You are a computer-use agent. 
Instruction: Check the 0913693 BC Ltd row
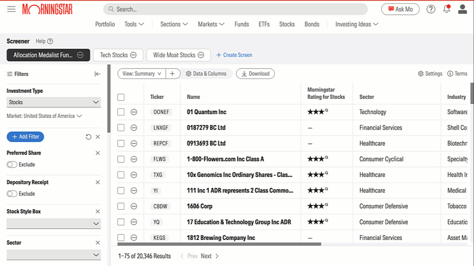coord(121,143)
